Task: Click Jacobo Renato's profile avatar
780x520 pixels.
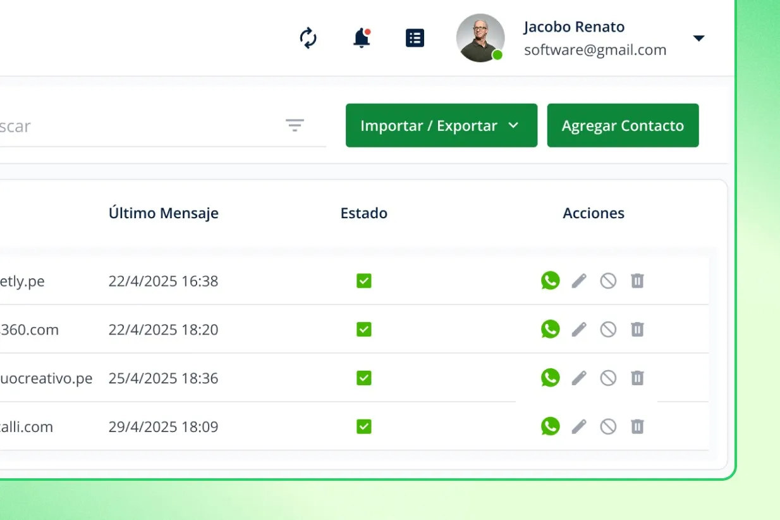Action: tap(480, 38)
